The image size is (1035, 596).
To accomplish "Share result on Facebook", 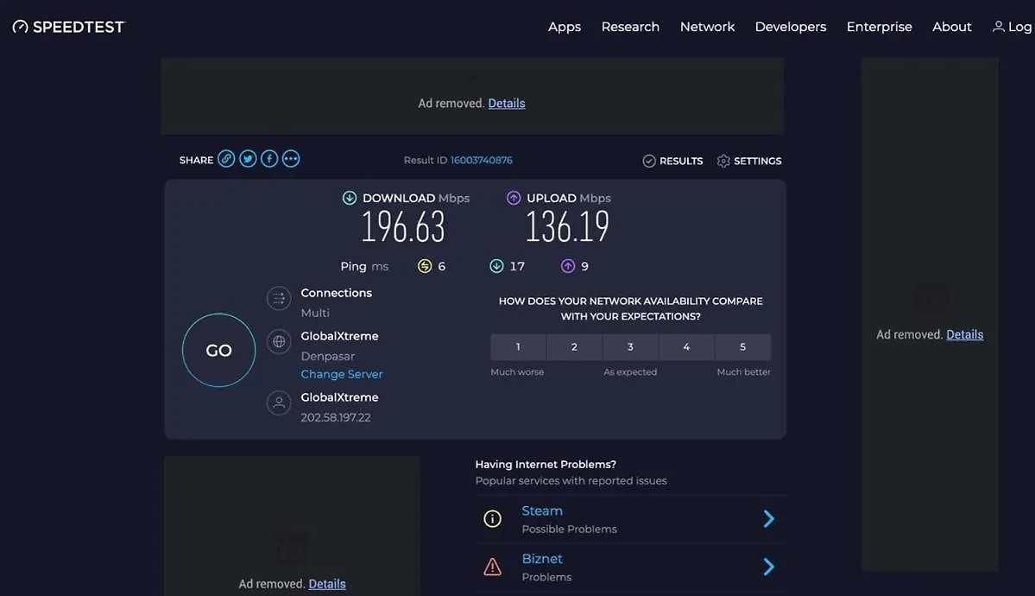I will [269, 159].
